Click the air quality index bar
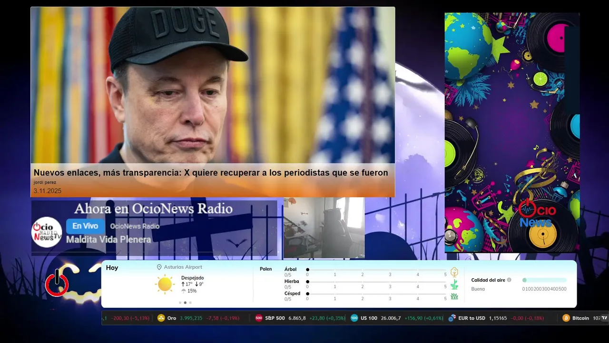 [x=544, y=280]
